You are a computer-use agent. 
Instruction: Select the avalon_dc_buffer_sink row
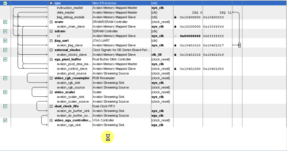(73, 111)
